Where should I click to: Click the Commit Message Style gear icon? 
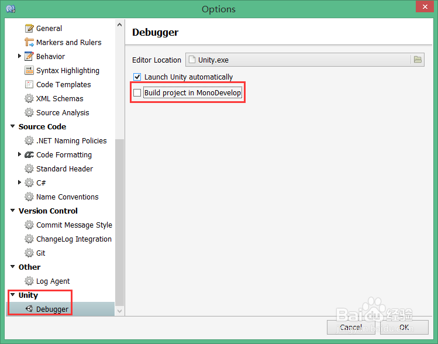(x=29, y=225)
